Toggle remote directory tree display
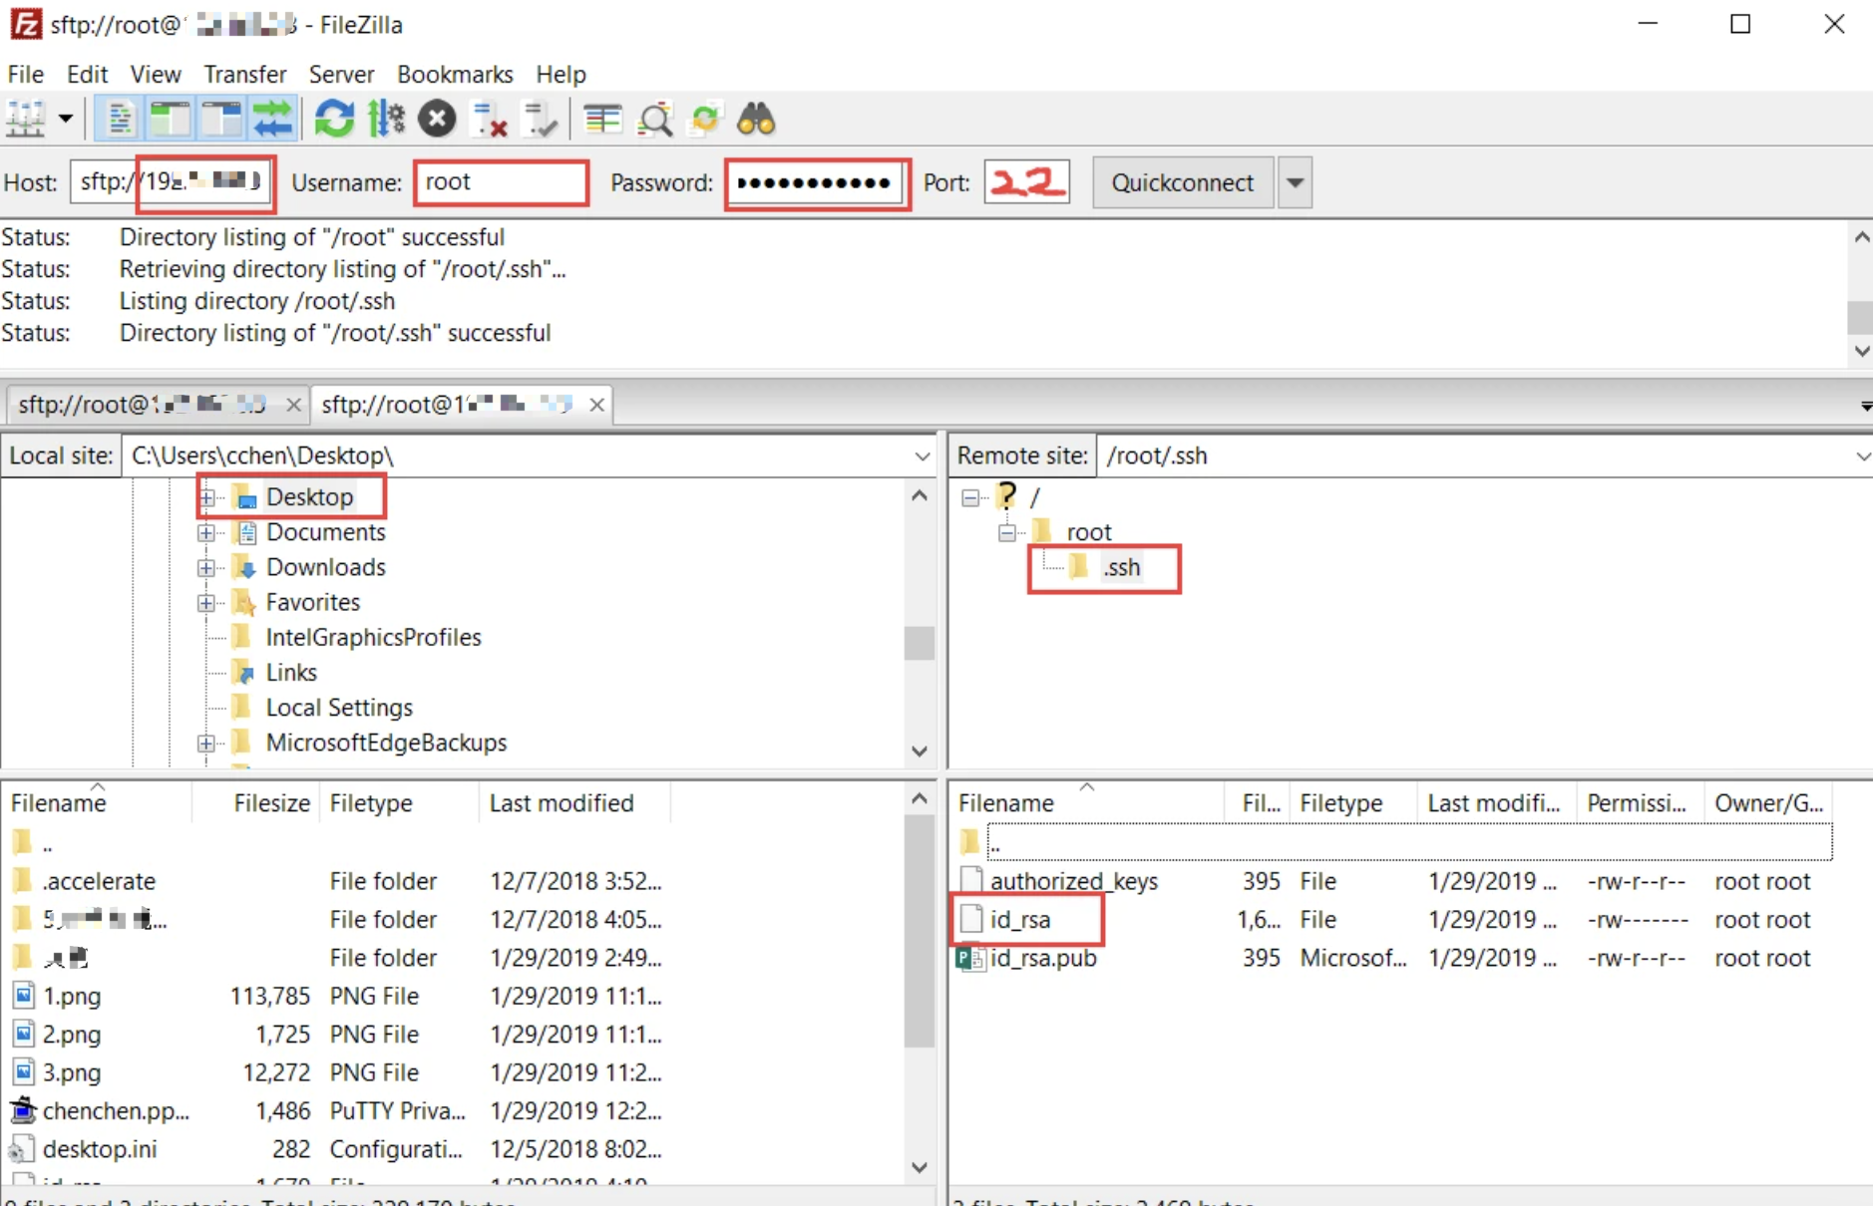1873x1206 pixels. [221, 120]
